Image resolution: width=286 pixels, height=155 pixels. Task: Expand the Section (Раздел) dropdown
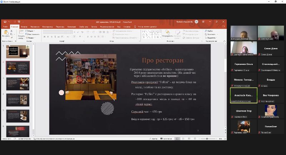(x=31, y=37)
